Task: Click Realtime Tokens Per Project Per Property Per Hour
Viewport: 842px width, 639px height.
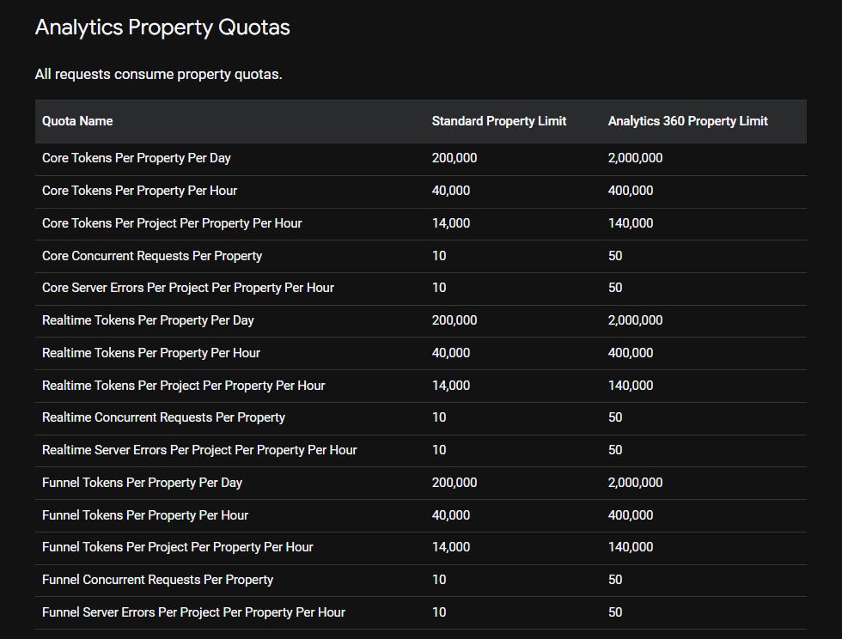Action: [183, 386]
